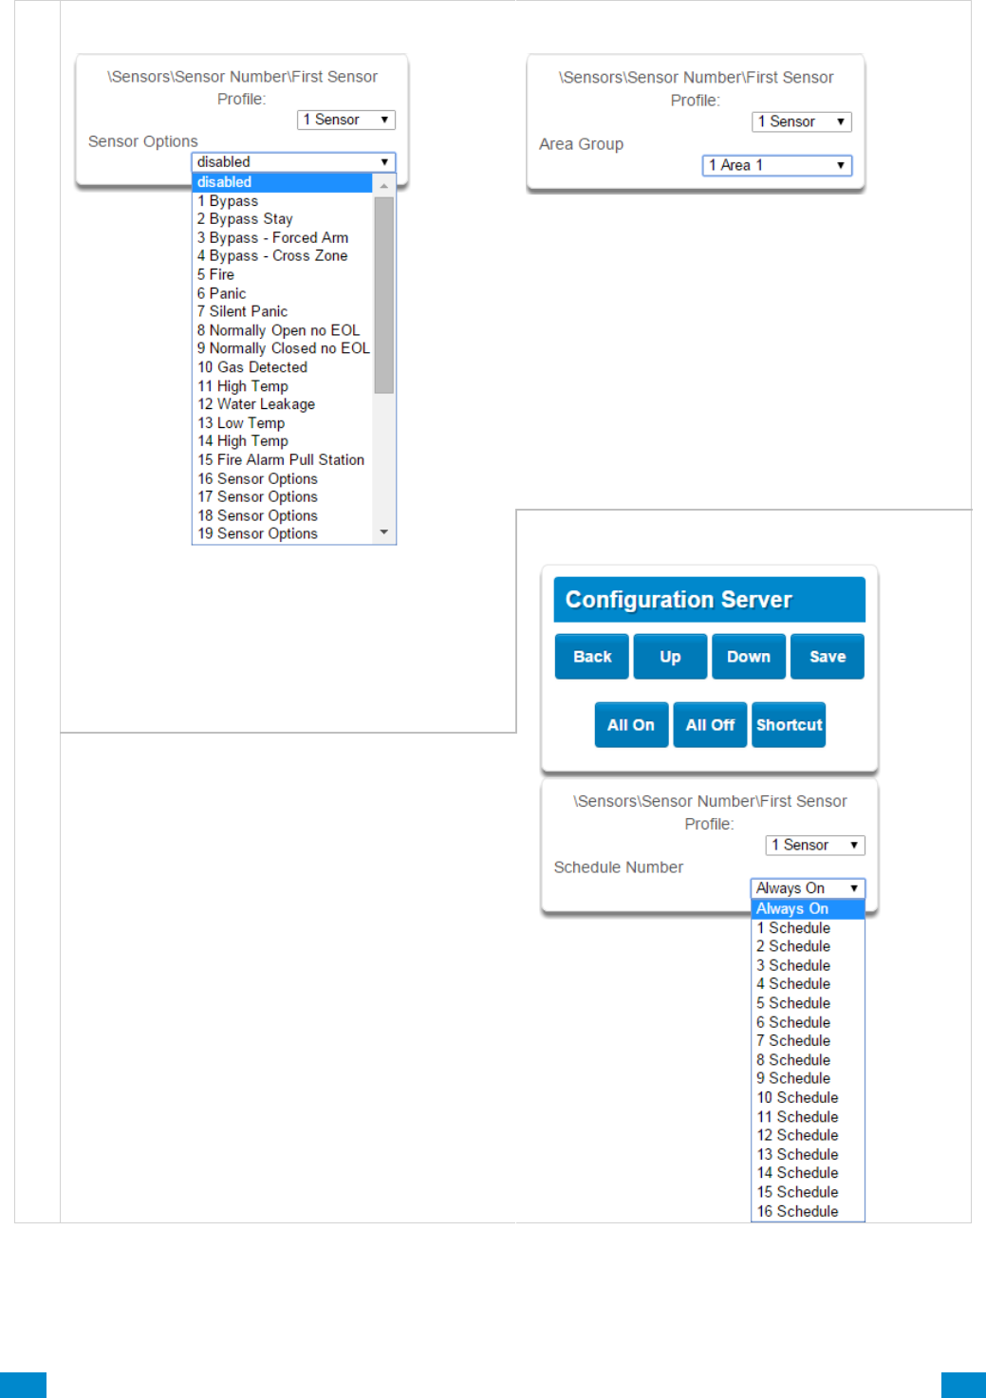Image resolution: width=986 pixels, height=1398 pixels.
Task: Open the Area Group dropdown showing 1 Area 1
Action: (777, 165)
